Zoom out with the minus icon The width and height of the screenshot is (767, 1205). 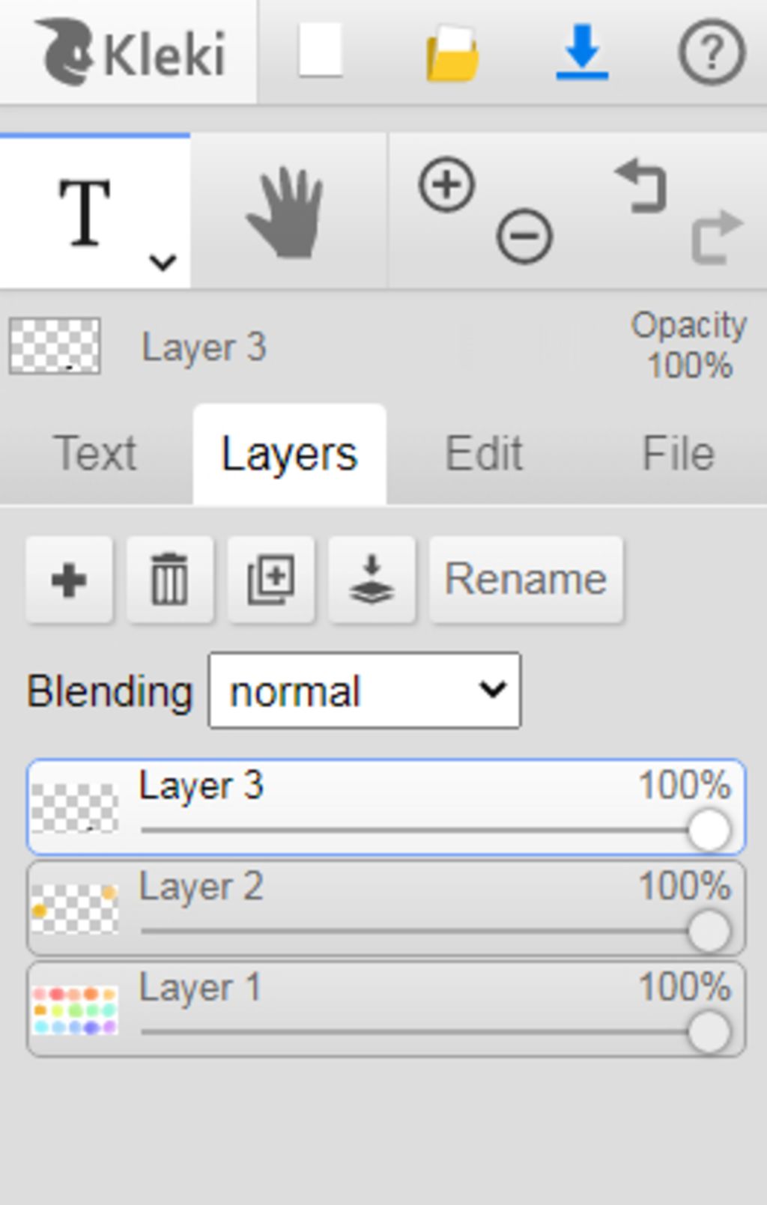[524, 237]
